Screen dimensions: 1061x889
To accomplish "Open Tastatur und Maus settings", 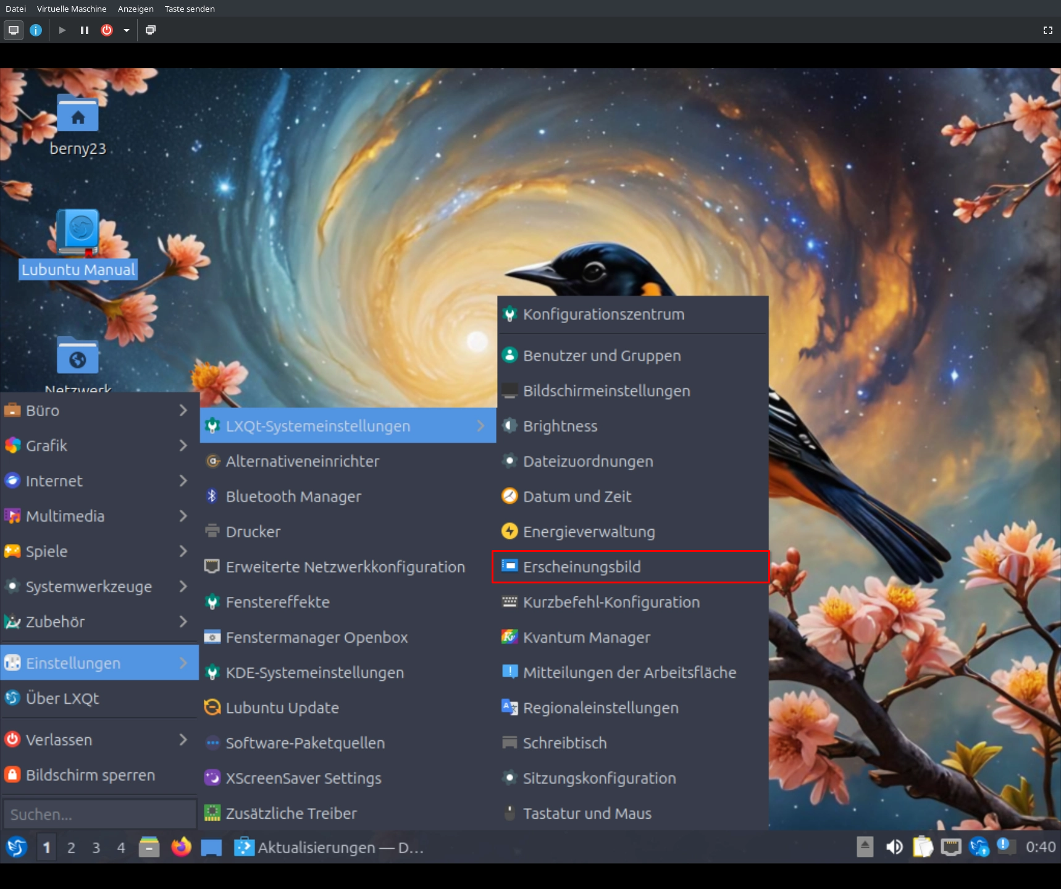I will [x=633, y=813].
